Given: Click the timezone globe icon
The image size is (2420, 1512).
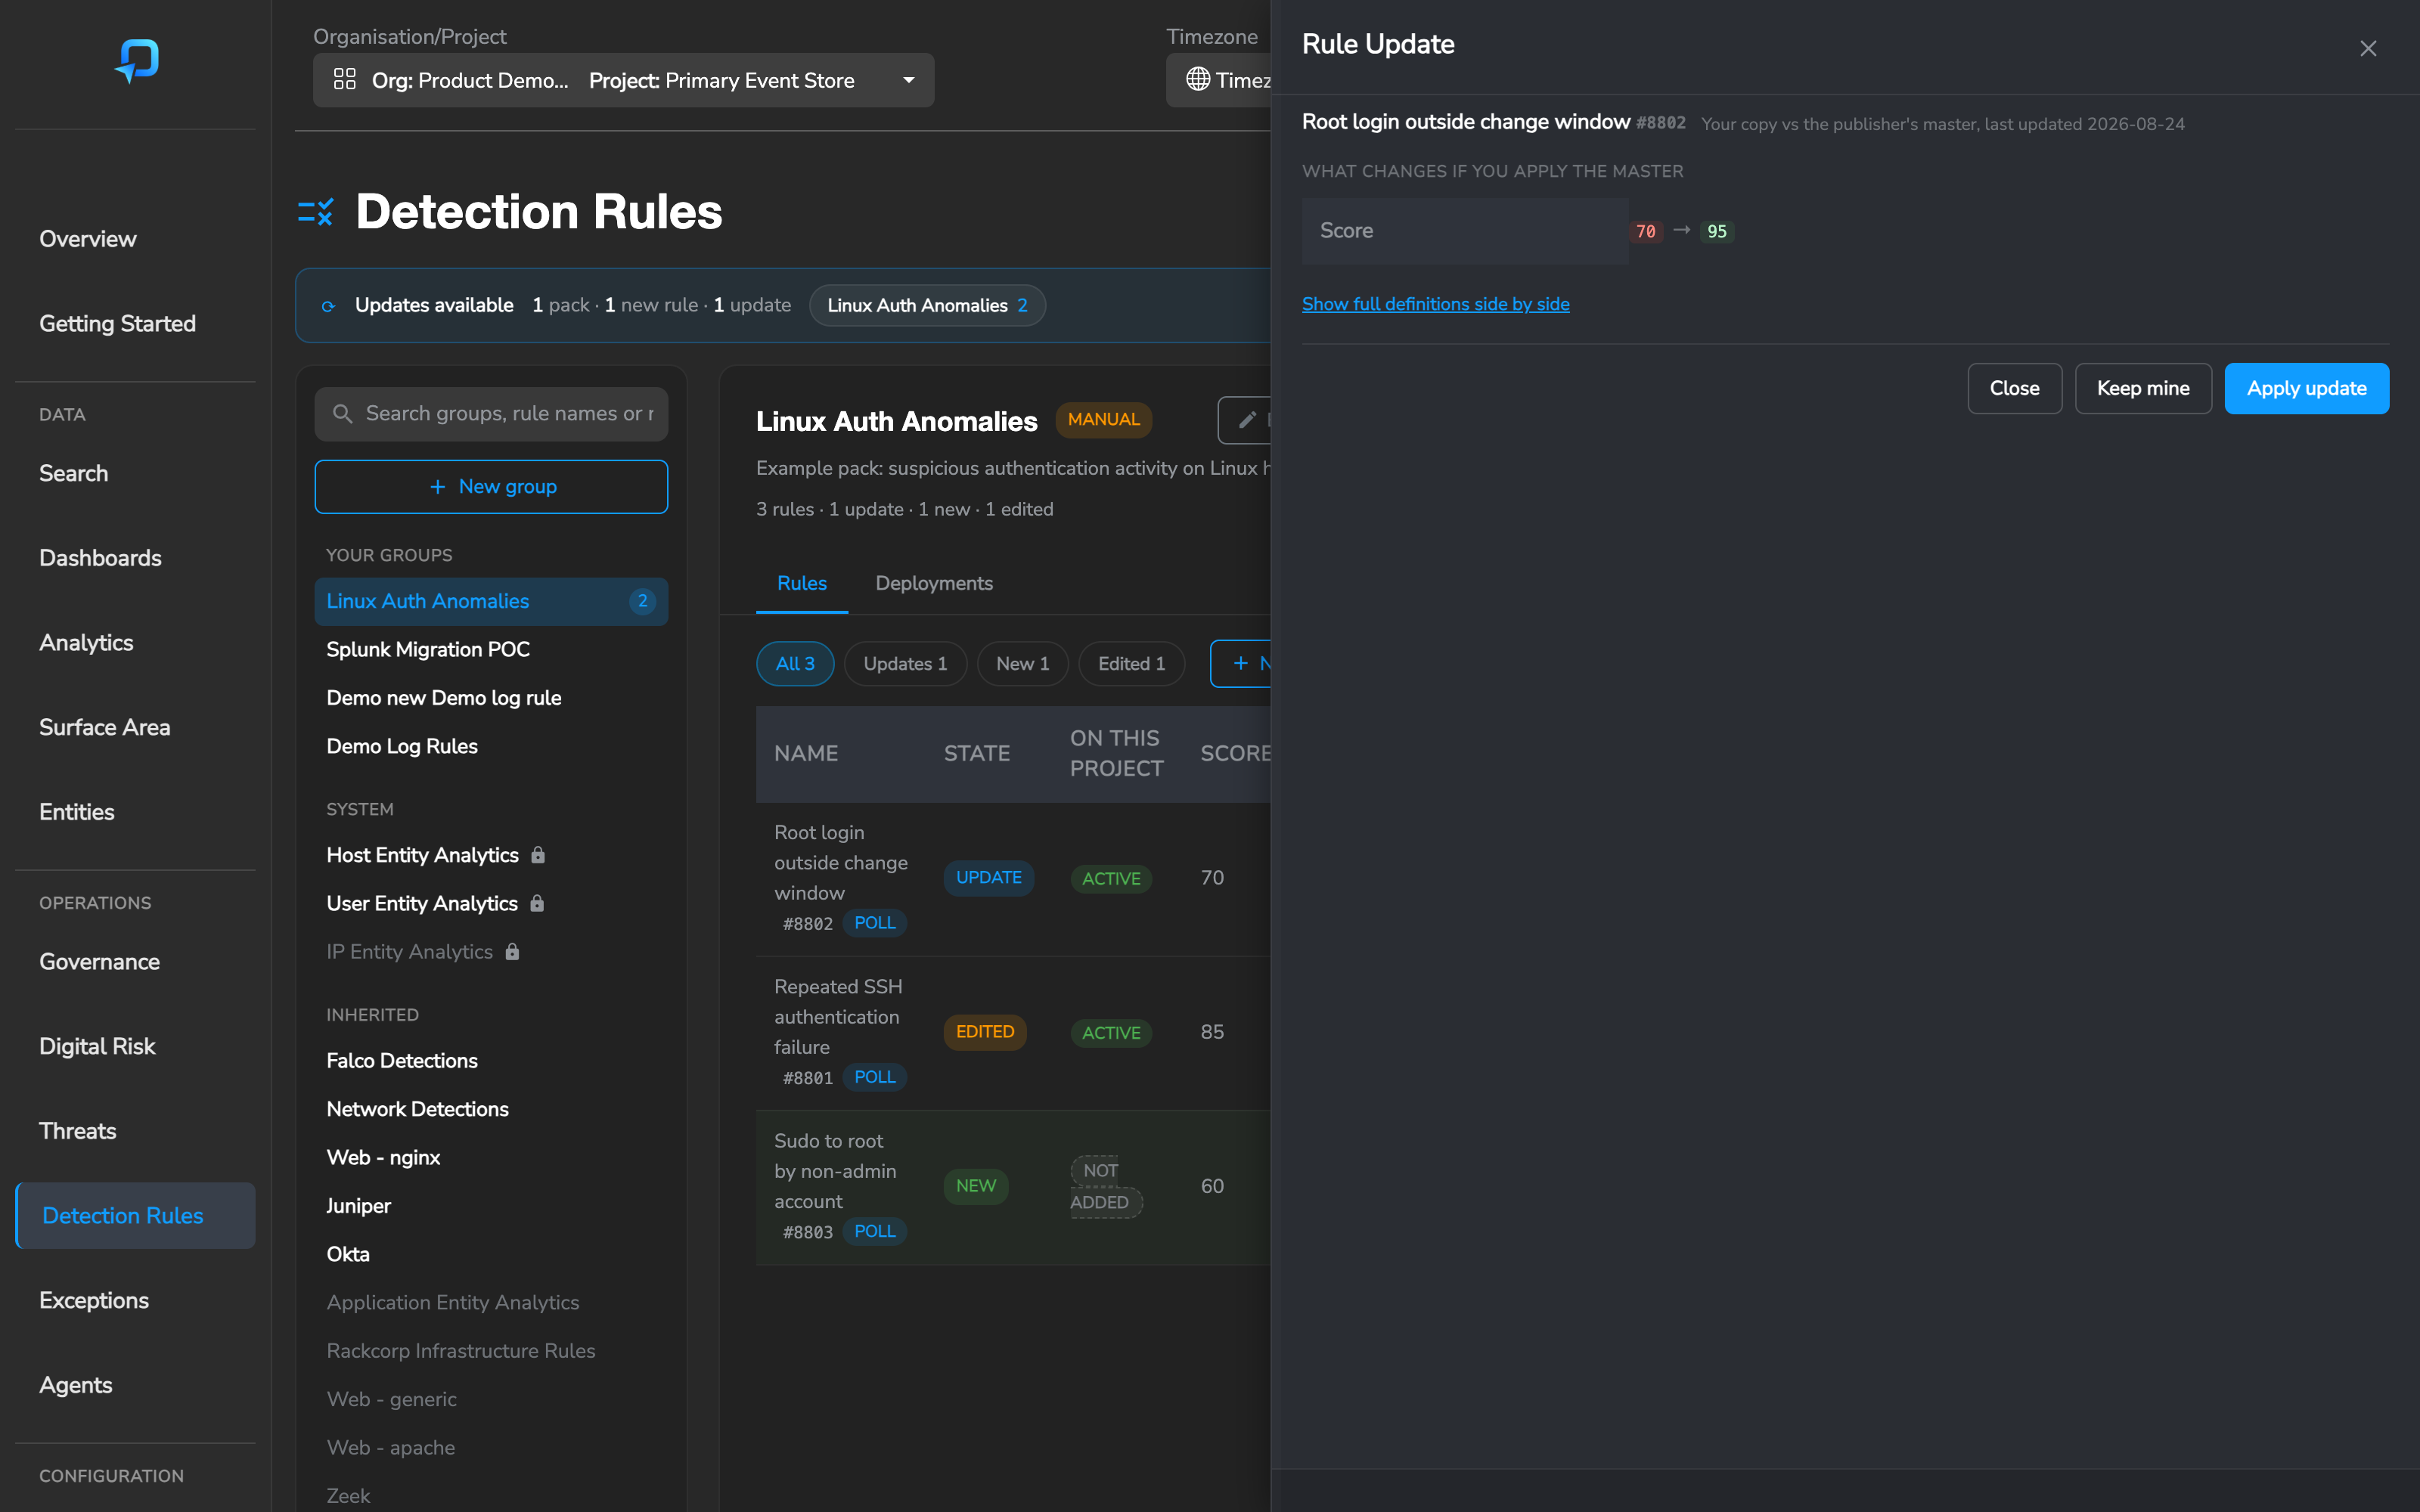Looking at the screenshot, I should click(x=1197, y=80).
